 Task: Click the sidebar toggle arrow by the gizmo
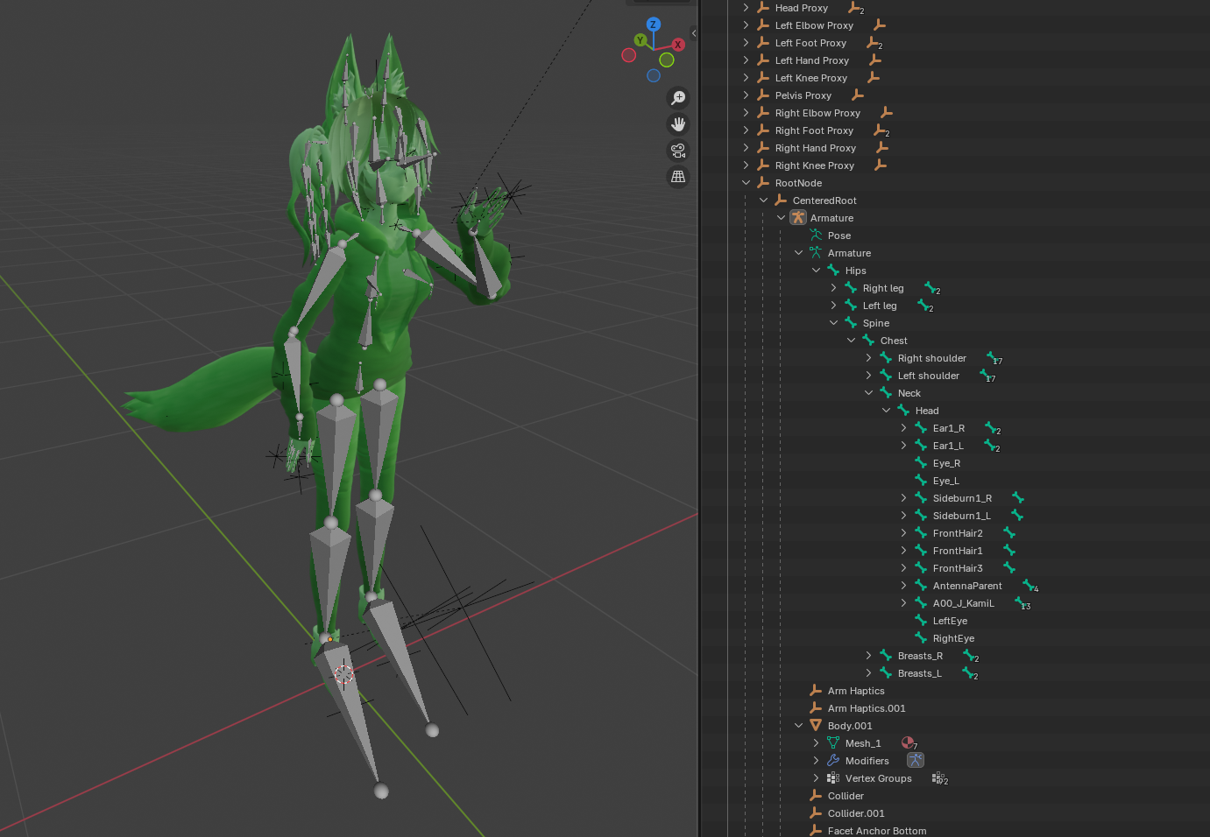694,33
